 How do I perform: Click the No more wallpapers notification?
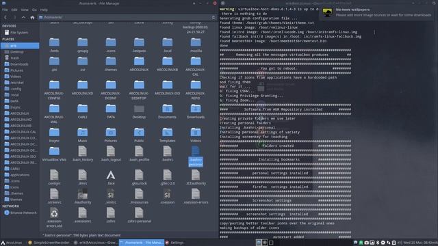click(378, 12)
